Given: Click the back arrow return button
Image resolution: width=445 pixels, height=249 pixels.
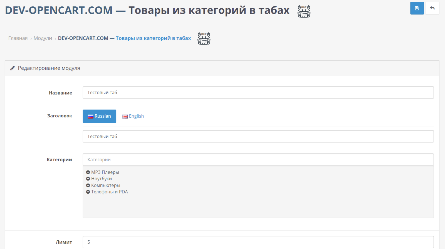Looking at the screenshot, I should coord(432,8).
